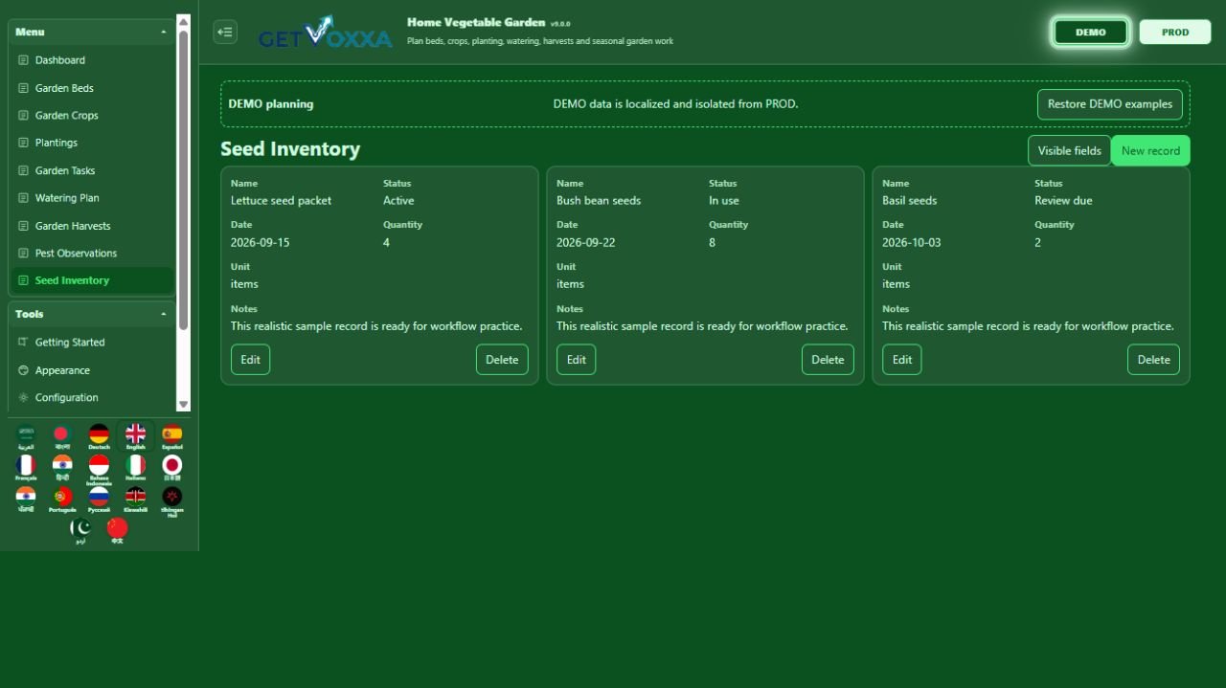Click the Appearance palette icon

23,370
